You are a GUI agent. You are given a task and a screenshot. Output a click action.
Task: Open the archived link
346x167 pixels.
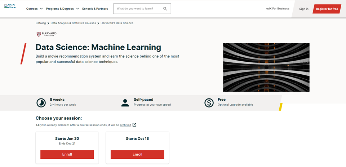coord(125,125)
